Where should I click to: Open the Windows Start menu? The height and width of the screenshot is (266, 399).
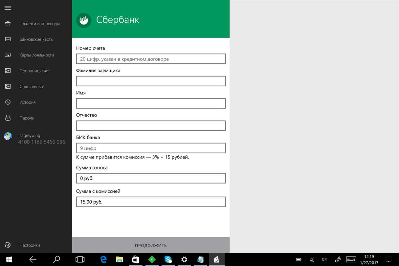9,260
